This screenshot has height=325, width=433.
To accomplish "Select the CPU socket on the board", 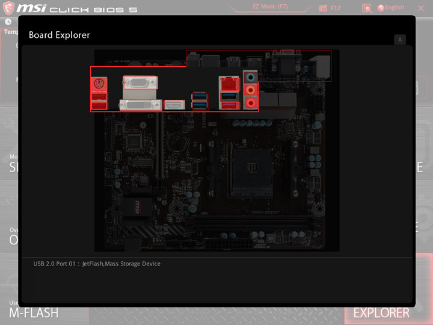I will tap(251, 172).
